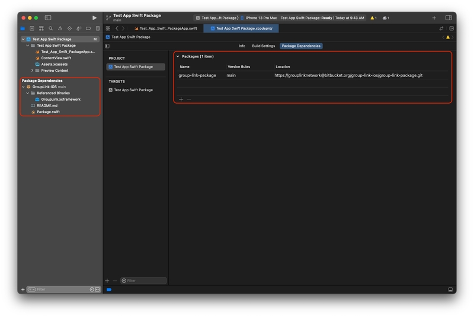474x317 pixels.
Task: Open the Test_App_Swift_PackageApp.swift editor tab
Action: pos(168,28)
